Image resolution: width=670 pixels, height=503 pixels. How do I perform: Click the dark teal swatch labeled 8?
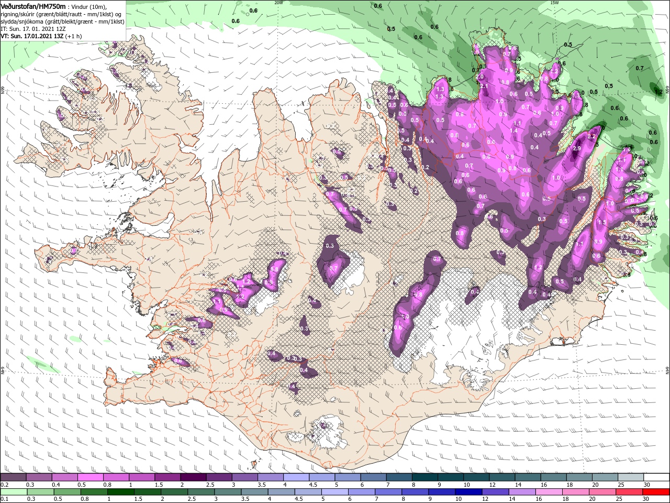(x=425, y=478)
